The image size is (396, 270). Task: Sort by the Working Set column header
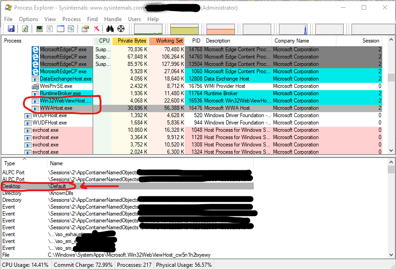167,41
